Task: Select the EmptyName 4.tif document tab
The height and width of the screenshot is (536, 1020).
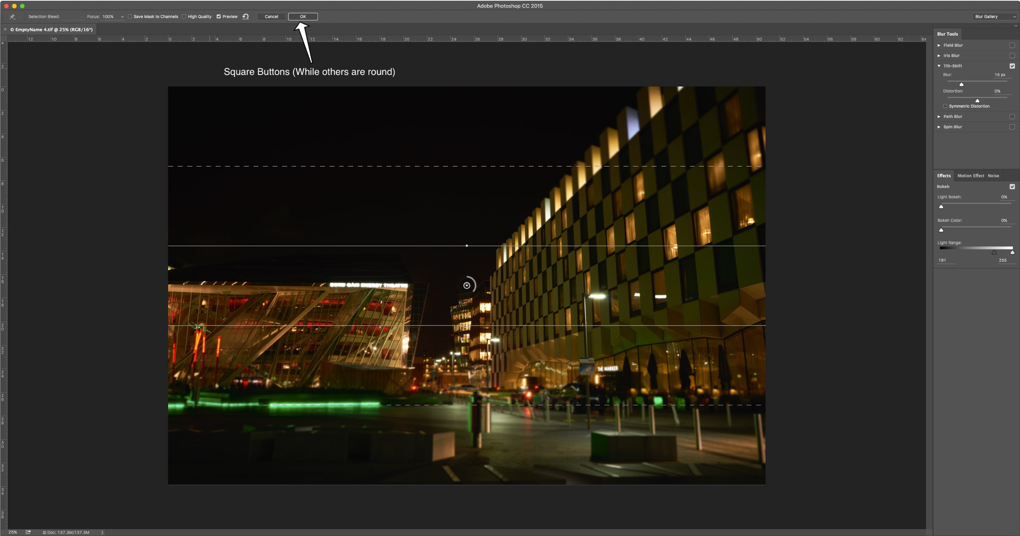Action: 51,29
